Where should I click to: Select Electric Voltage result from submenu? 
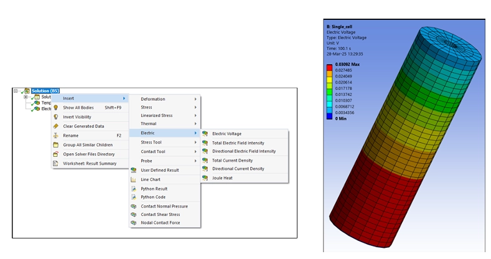[x=227, y=133]
